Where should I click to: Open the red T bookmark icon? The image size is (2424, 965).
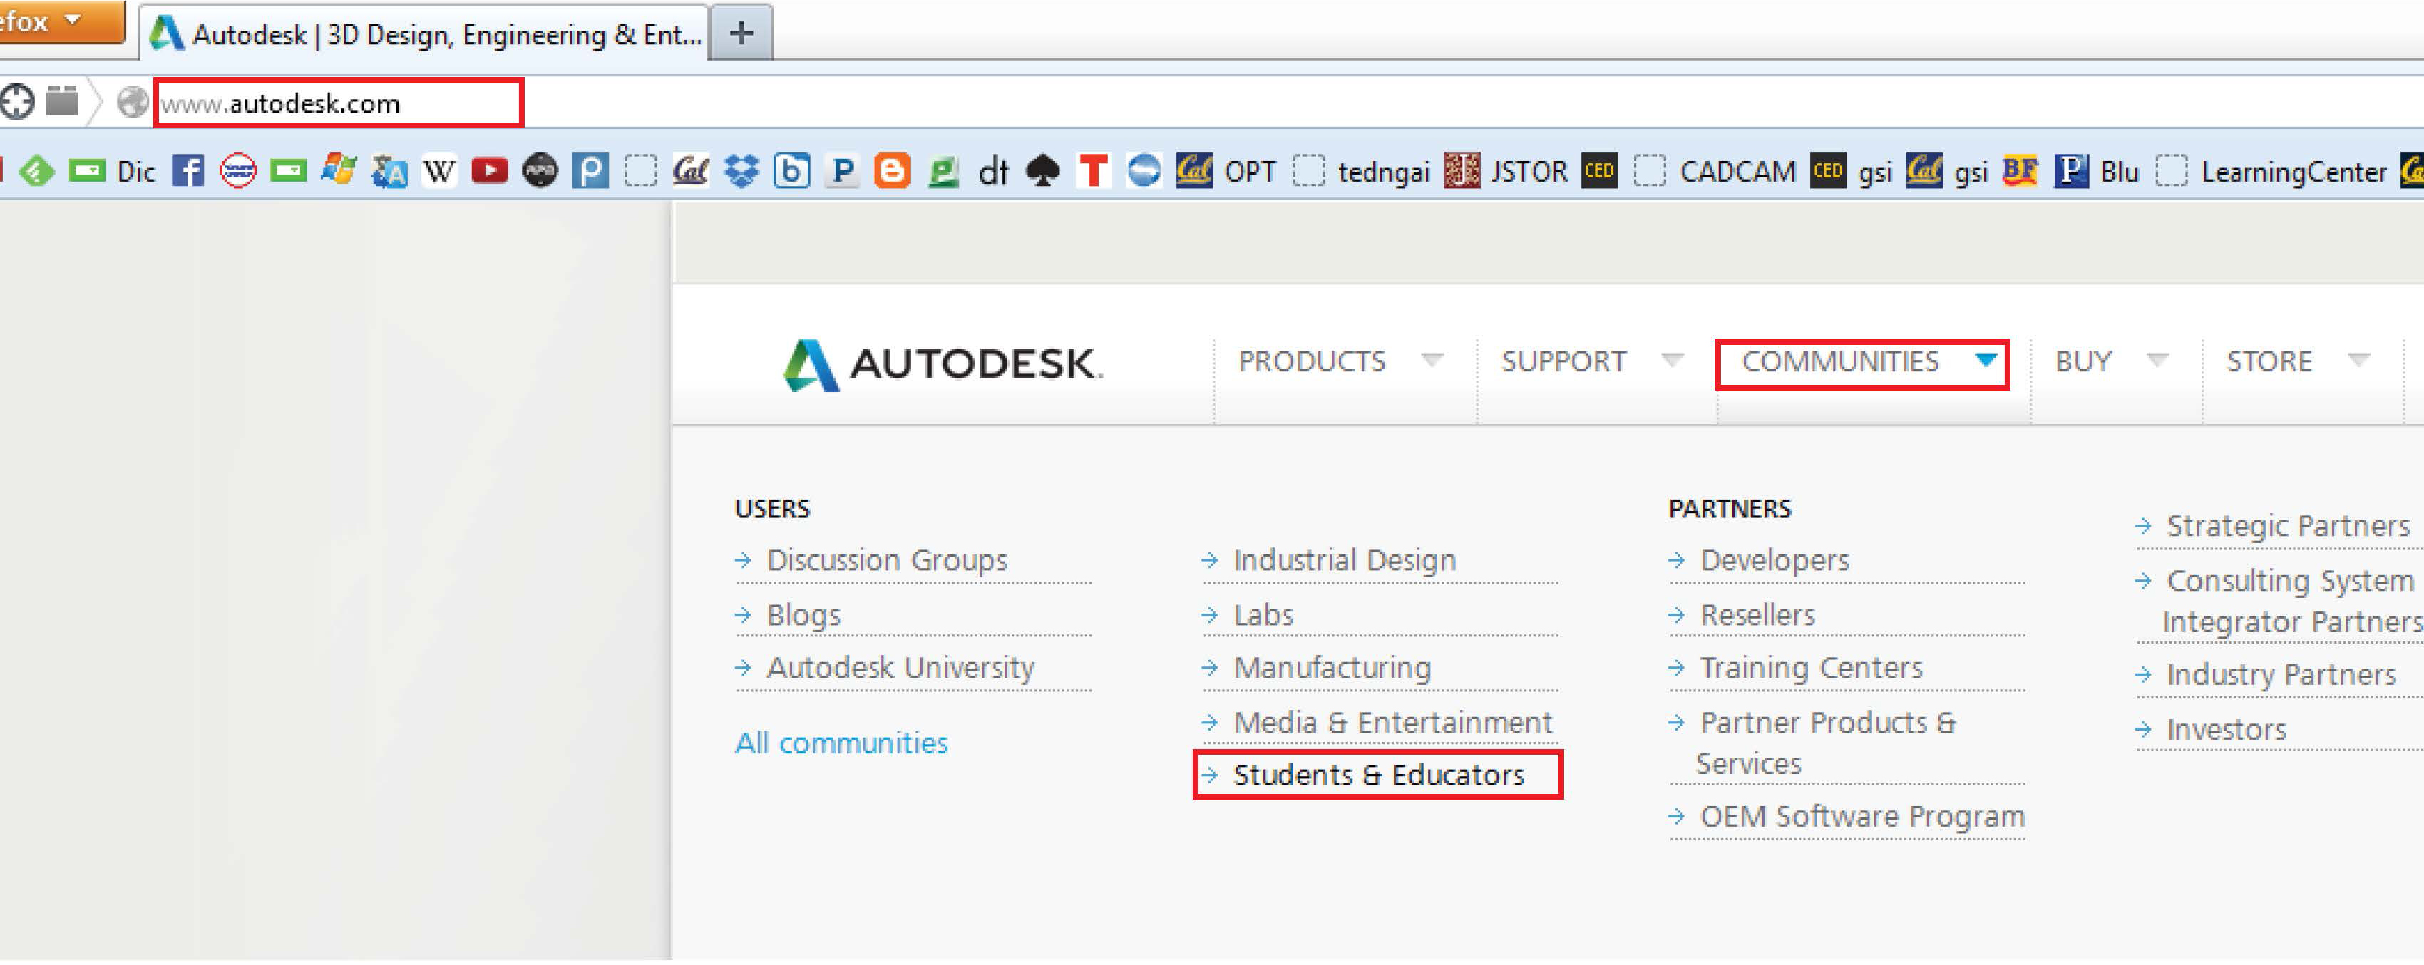click(x=1094, y=171)
